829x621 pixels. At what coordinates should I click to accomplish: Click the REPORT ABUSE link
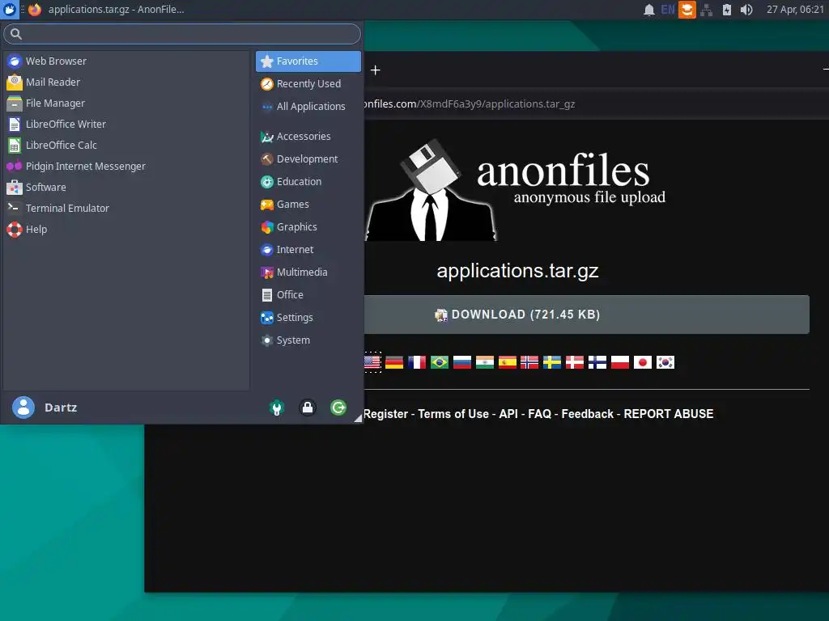tap(669, 414)
